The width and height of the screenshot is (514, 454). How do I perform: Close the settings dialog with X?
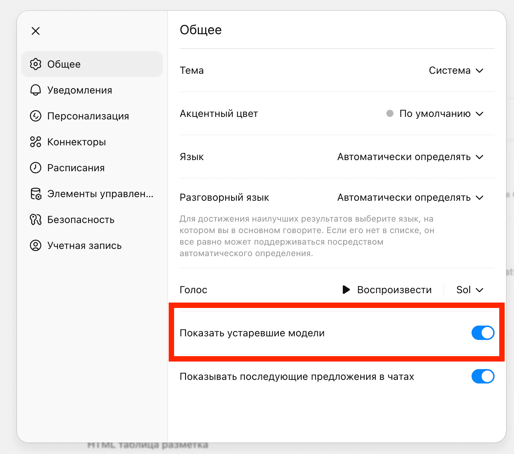point(36,31)
